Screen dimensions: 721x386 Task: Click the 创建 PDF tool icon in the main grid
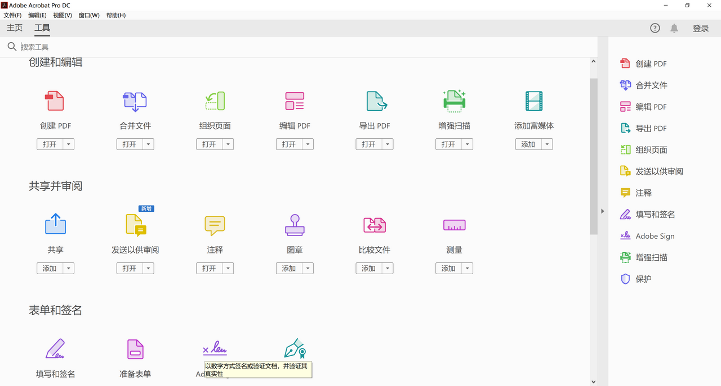55,101
